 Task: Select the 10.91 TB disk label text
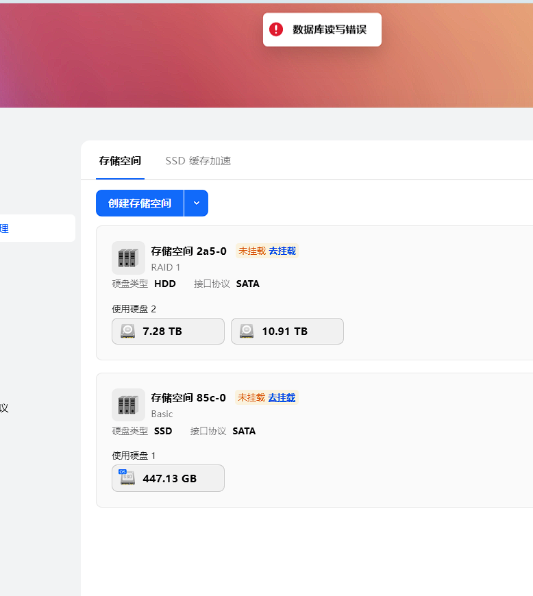284,332
